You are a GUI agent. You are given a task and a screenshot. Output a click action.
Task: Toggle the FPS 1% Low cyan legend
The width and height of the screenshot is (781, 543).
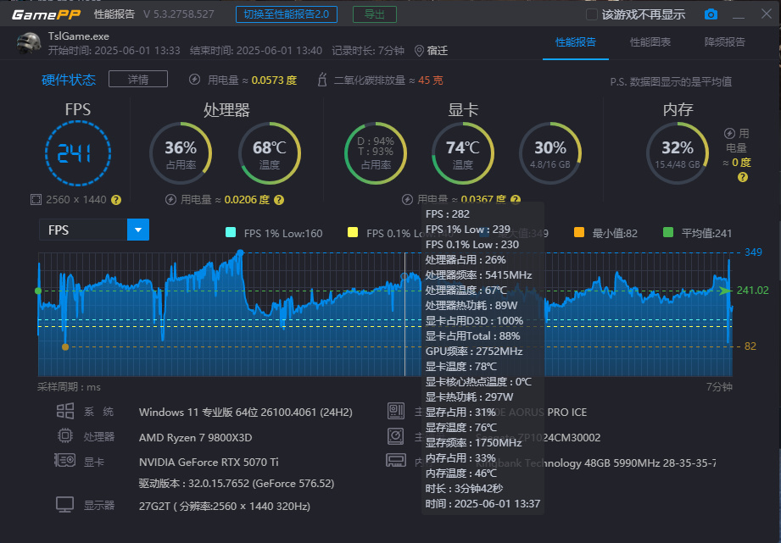pos(231,232)
